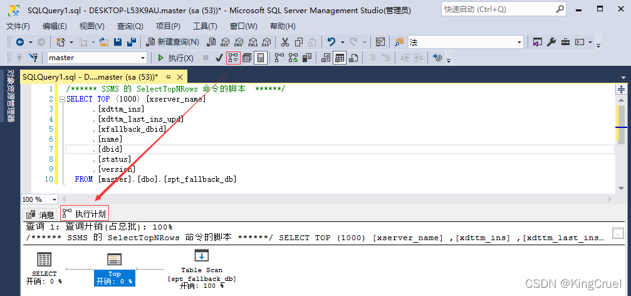Toggle IntelliSense Enabled icon
This screenshot has height=296, width=631.
[x=261, y=58]
